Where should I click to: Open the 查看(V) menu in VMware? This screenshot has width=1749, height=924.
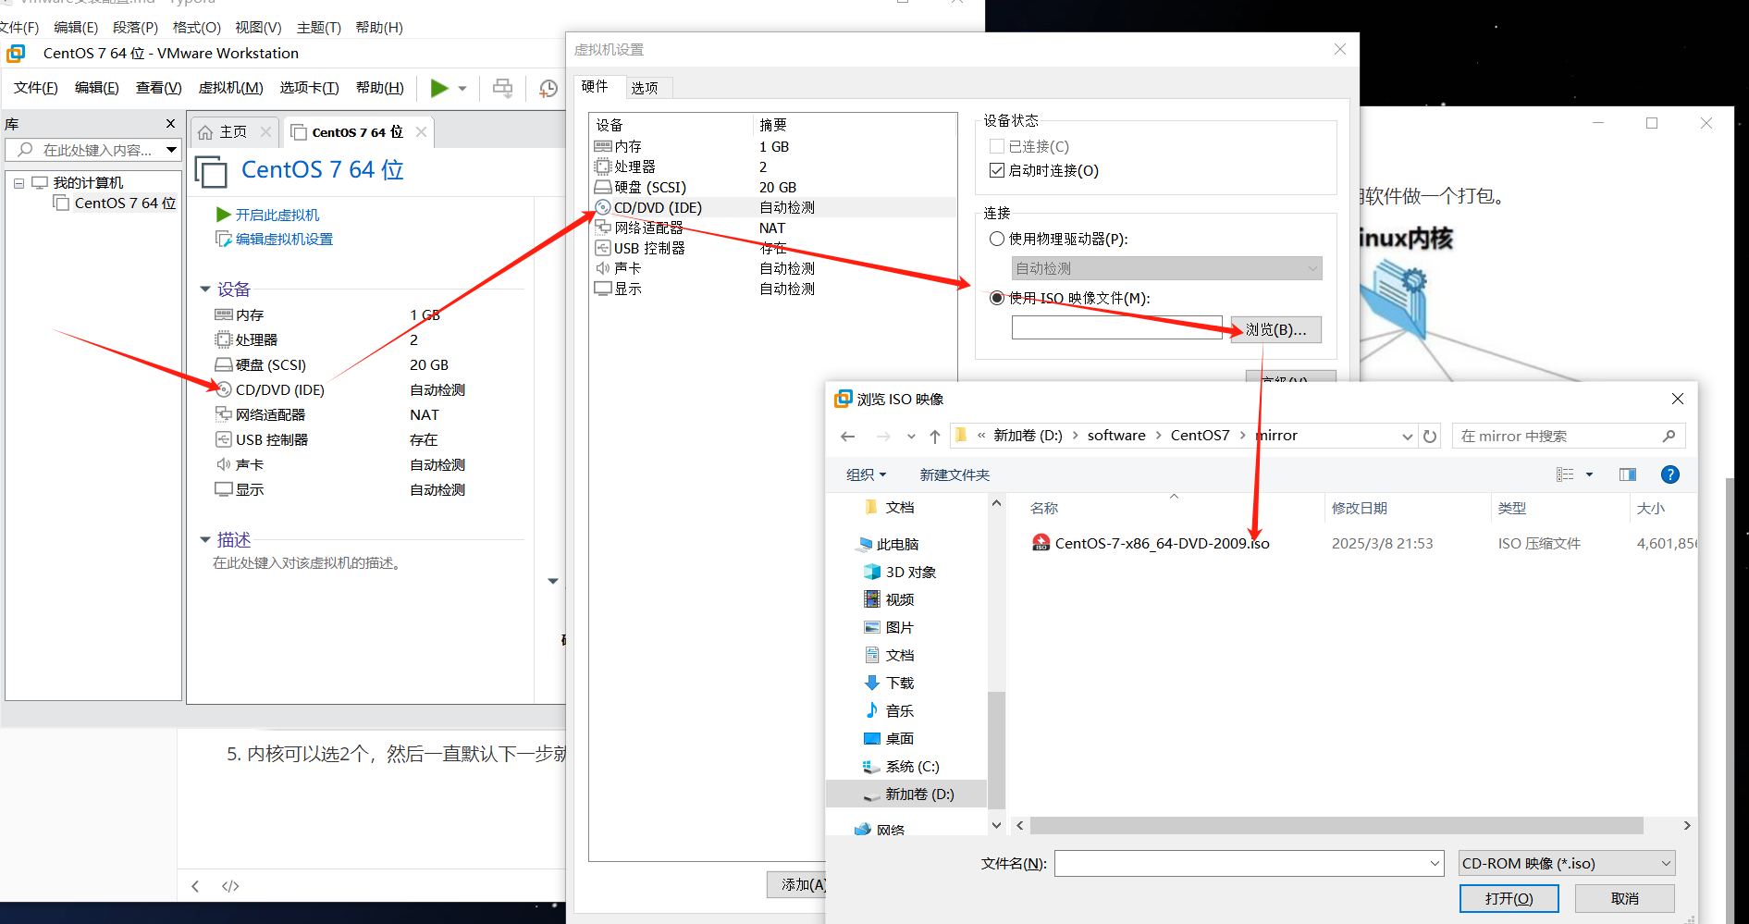(x=159, y=88)
